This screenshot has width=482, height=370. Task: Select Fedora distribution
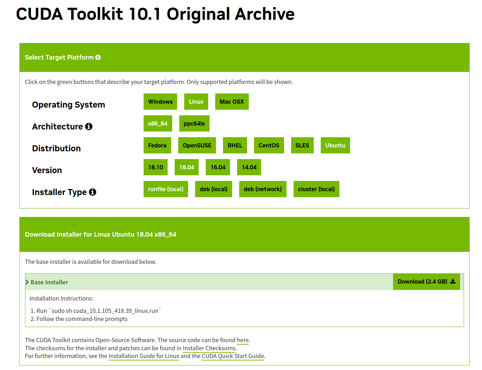pos(157,145)
